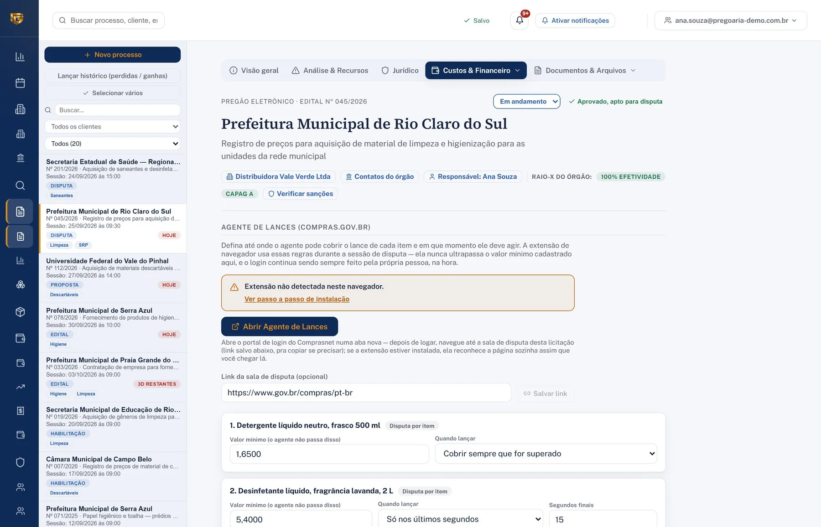Click the app logo in the top-left corner
Viewport: 821px width, 527px height.
point(17,18)
